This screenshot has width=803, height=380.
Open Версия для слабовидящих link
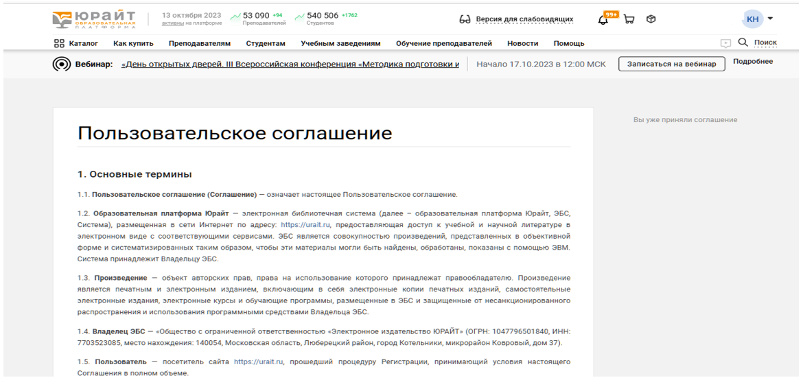pos(524,19)
